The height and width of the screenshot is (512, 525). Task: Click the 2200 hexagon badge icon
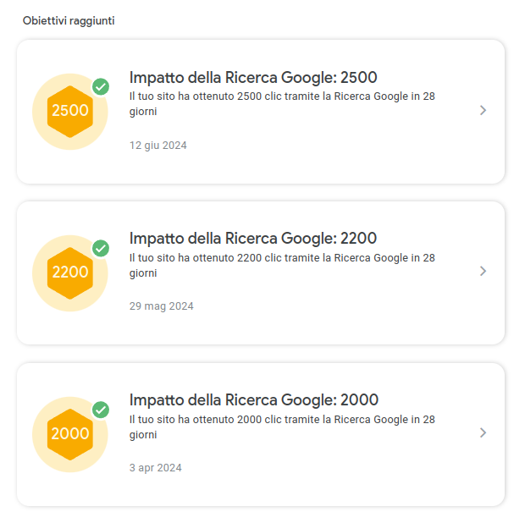[70, 273]
